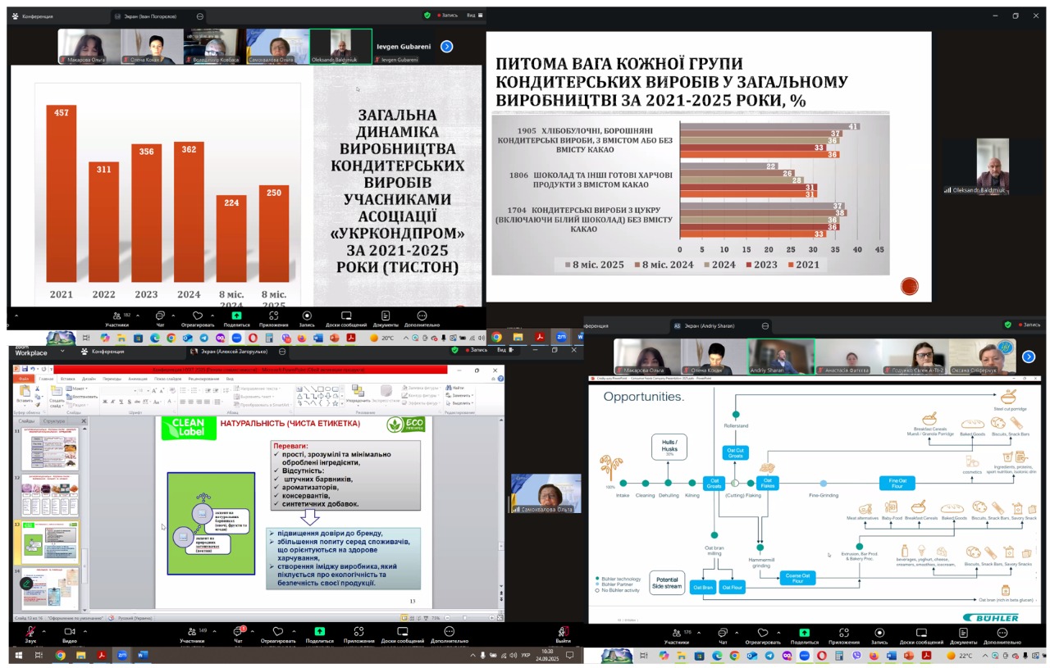Click the Найти button in Редактирование group
The image size is (1050, 668).
tap(456, 388)
